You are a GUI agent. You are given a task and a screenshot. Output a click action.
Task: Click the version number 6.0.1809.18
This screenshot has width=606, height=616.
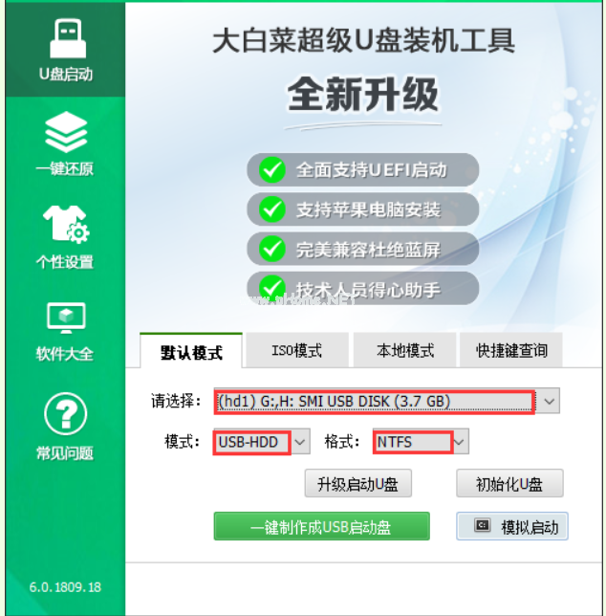click(65, 587)
